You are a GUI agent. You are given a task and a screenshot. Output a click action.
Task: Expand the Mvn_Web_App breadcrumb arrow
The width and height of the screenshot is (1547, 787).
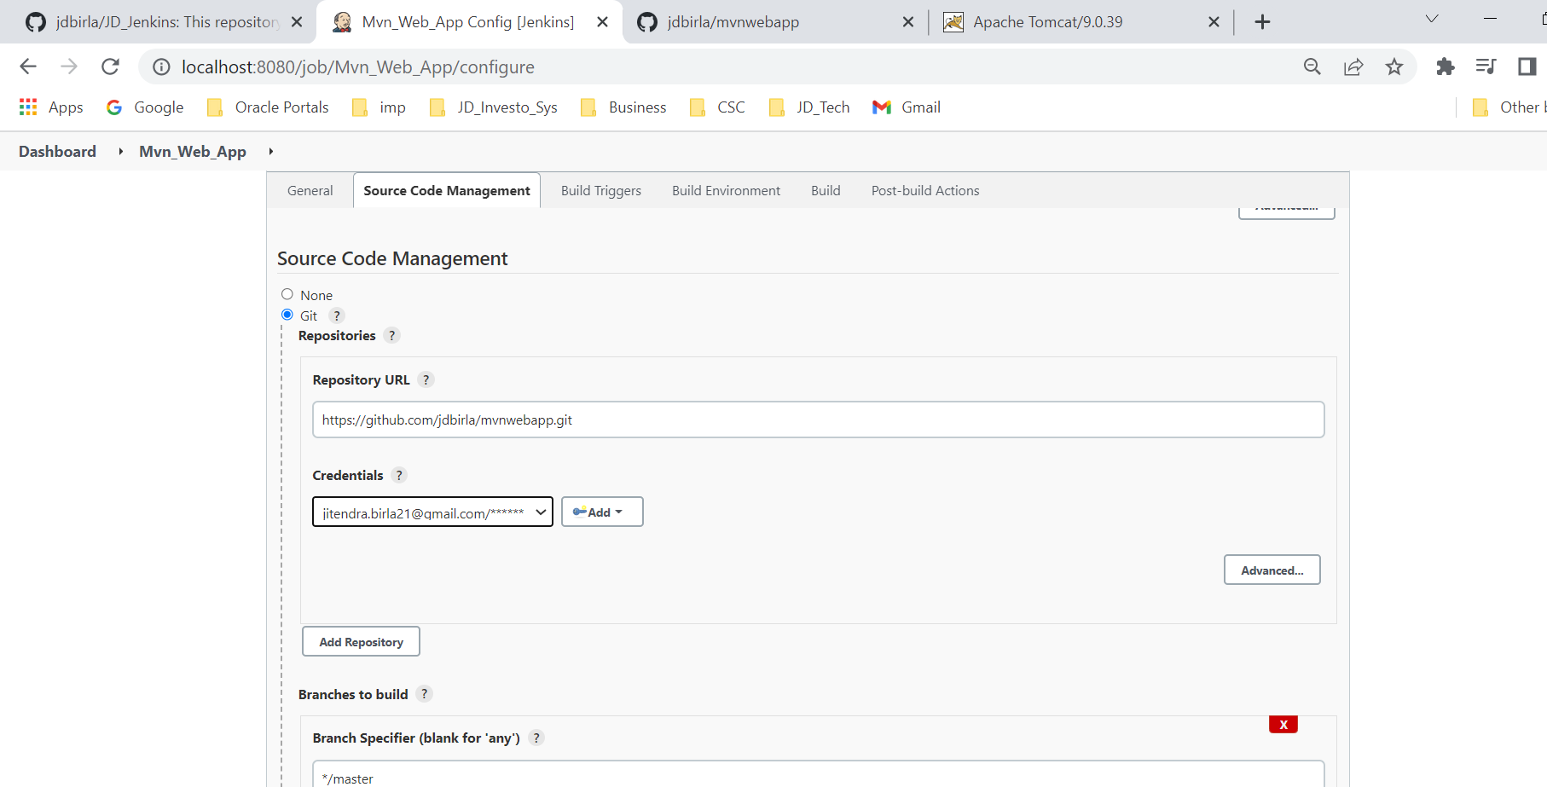[270, 152]
